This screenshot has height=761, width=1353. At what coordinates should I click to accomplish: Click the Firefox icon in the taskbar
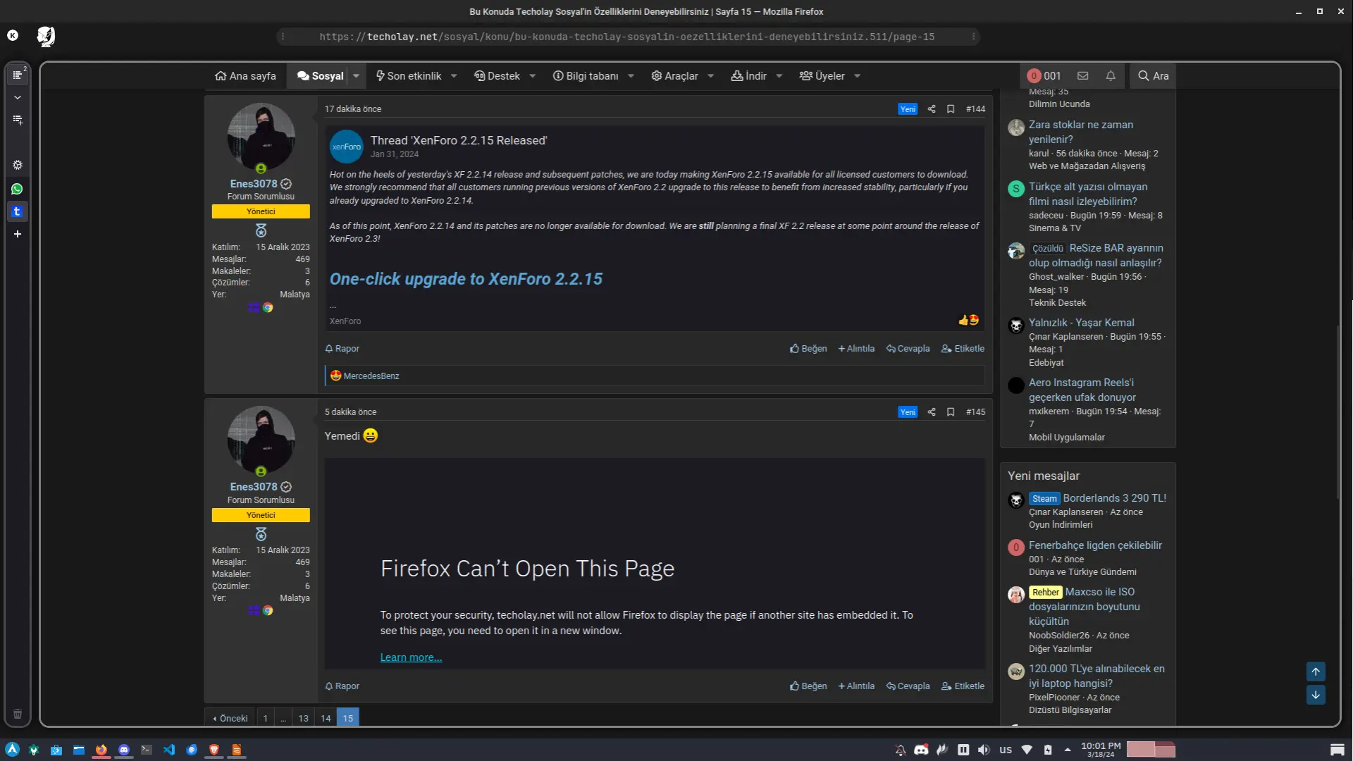pos(101,750)
